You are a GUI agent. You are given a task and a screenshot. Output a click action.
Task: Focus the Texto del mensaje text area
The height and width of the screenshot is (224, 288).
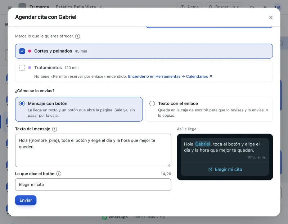pos(93,150)
